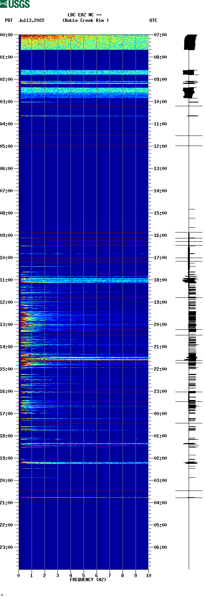Click the UTC time label '12:00'
Screen dimensions: 205x599
[160, 146]
